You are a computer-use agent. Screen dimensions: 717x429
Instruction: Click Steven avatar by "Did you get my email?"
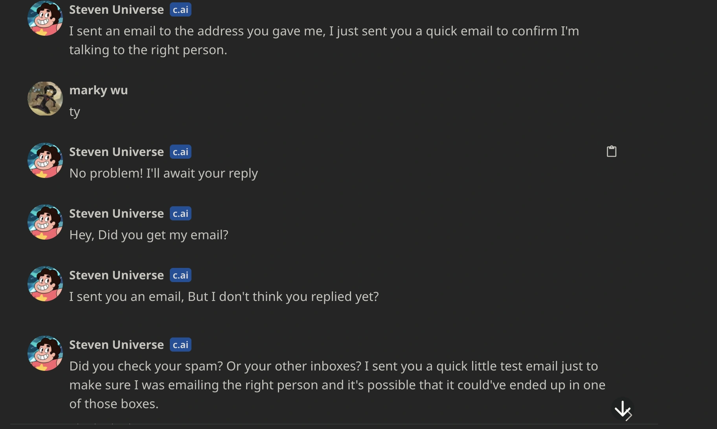(45, 222)
